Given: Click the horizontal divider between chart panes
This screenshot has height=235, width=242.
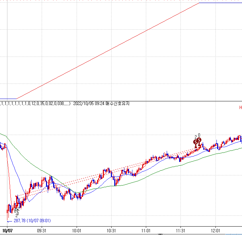Looking at the screenshot, I should tap(121, 101).
